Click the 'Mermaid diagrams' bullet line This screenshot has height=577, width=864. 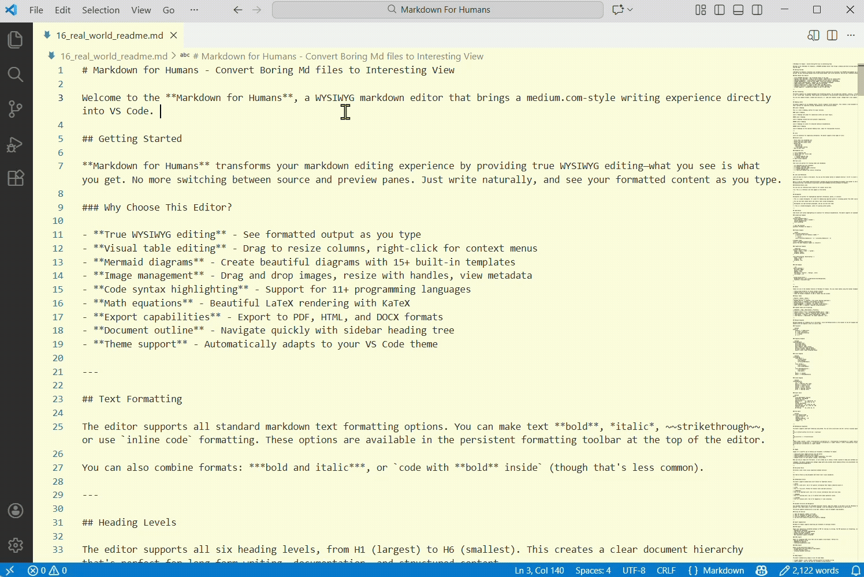(x=299, y=262)
